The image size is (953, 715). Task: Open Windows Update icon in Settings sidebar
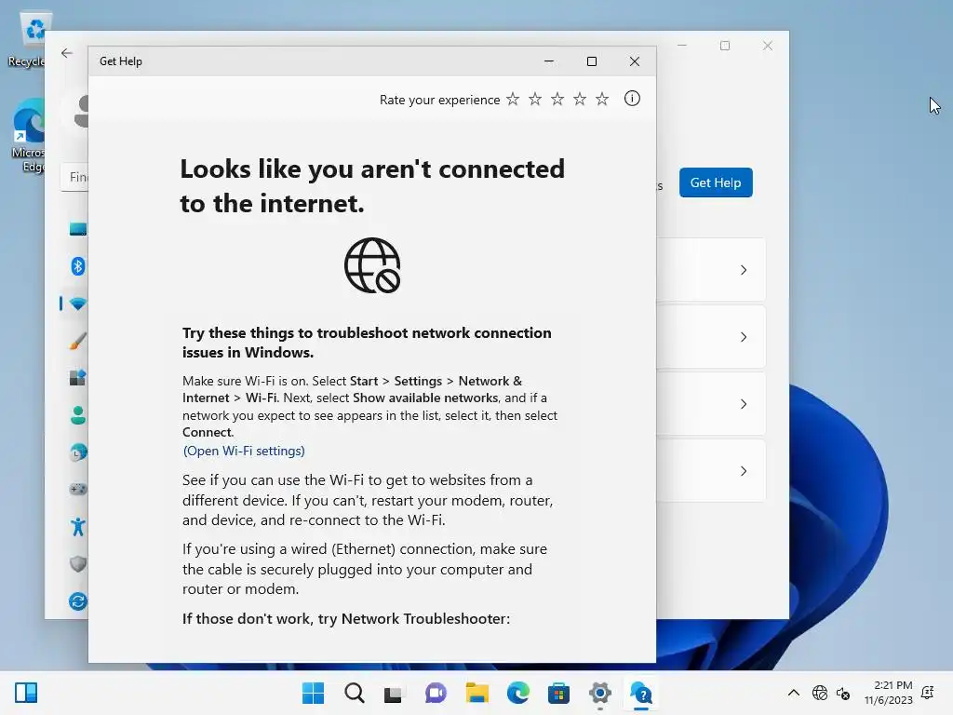[78, 601]
